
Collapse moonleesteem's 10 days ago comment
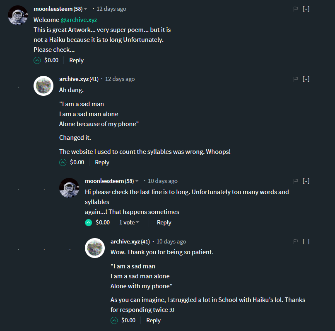click(306, 181)
